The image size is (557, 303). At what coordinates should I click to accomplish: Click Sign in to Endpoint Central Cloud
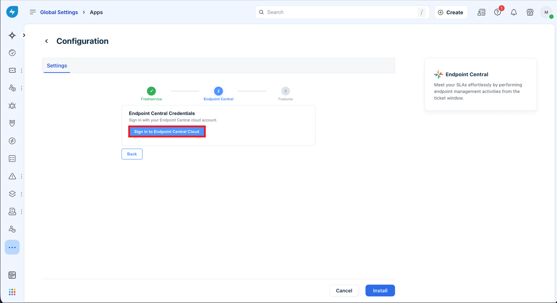click(x=167, y=131)
